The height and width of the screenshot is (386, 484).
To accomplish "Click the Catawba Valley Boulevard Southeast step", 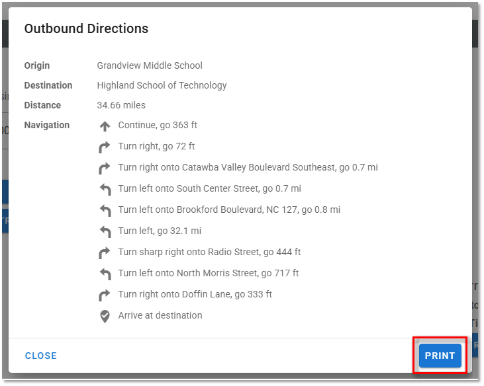I will pos(248,167).
